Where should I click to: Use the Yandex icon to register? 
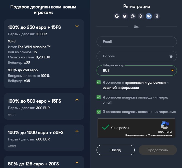(x=157, y=16)
